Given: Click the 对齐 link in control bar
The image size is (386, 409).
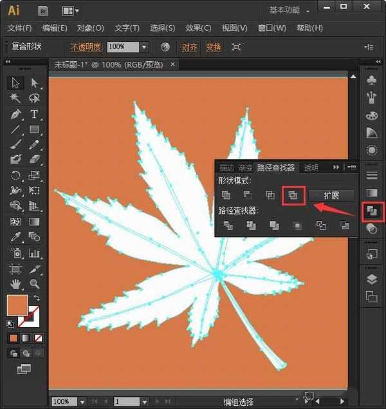Looking at the screenshot, I should pos(189,47).
